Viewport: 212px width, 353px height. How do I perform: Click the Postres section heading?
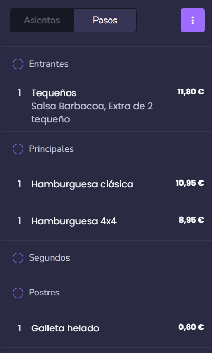click(44, 293)
